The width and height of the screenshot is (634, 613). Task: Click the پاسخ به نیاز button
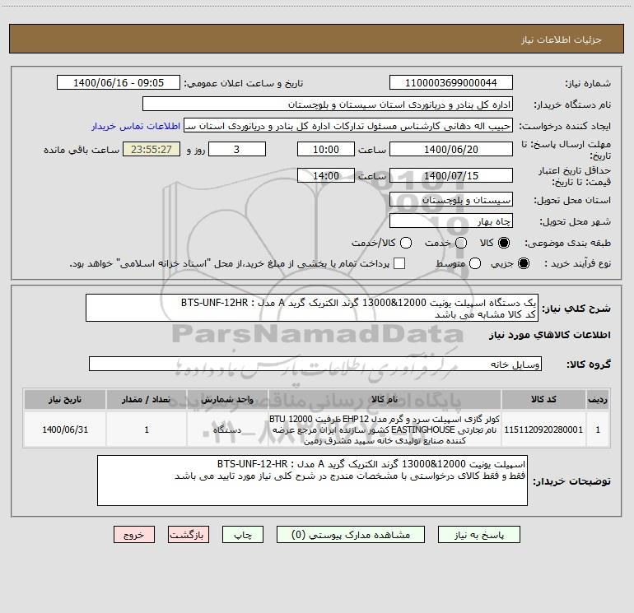point(478,535)
